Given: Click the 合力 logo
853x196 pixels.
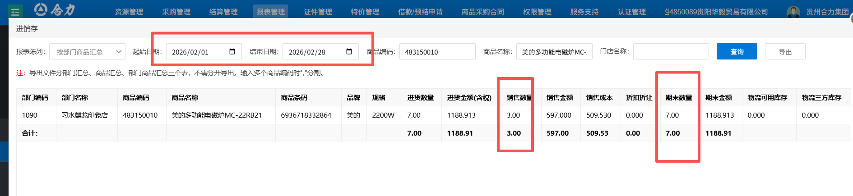Looking at the screenshot, I should pyautogui.click(x=55, y=9).
